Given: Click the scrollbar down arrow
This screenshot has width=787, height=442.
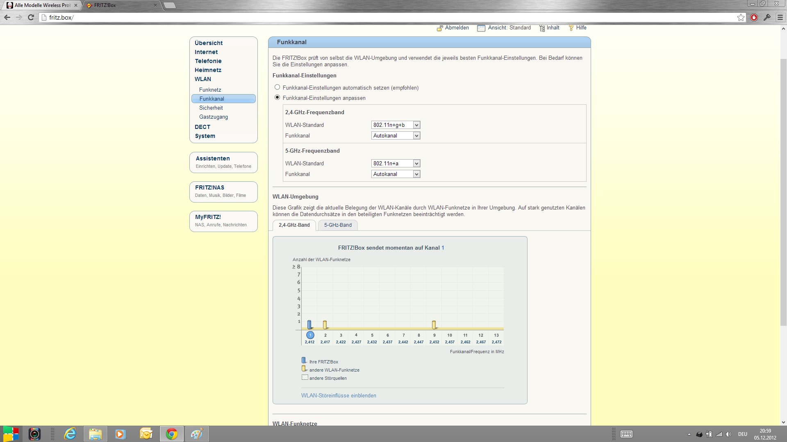Looking at the screenshot, I should [x=783, y=422].
